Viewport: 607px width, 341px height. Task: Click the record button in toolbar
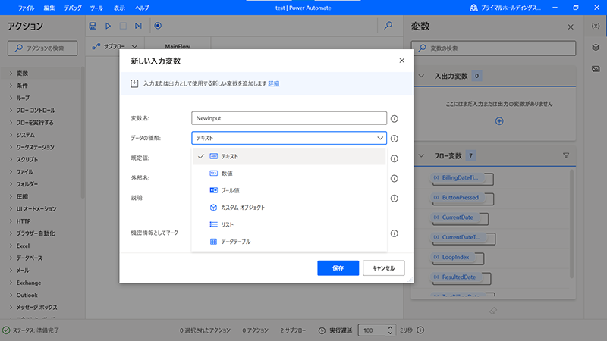(158, 26)
